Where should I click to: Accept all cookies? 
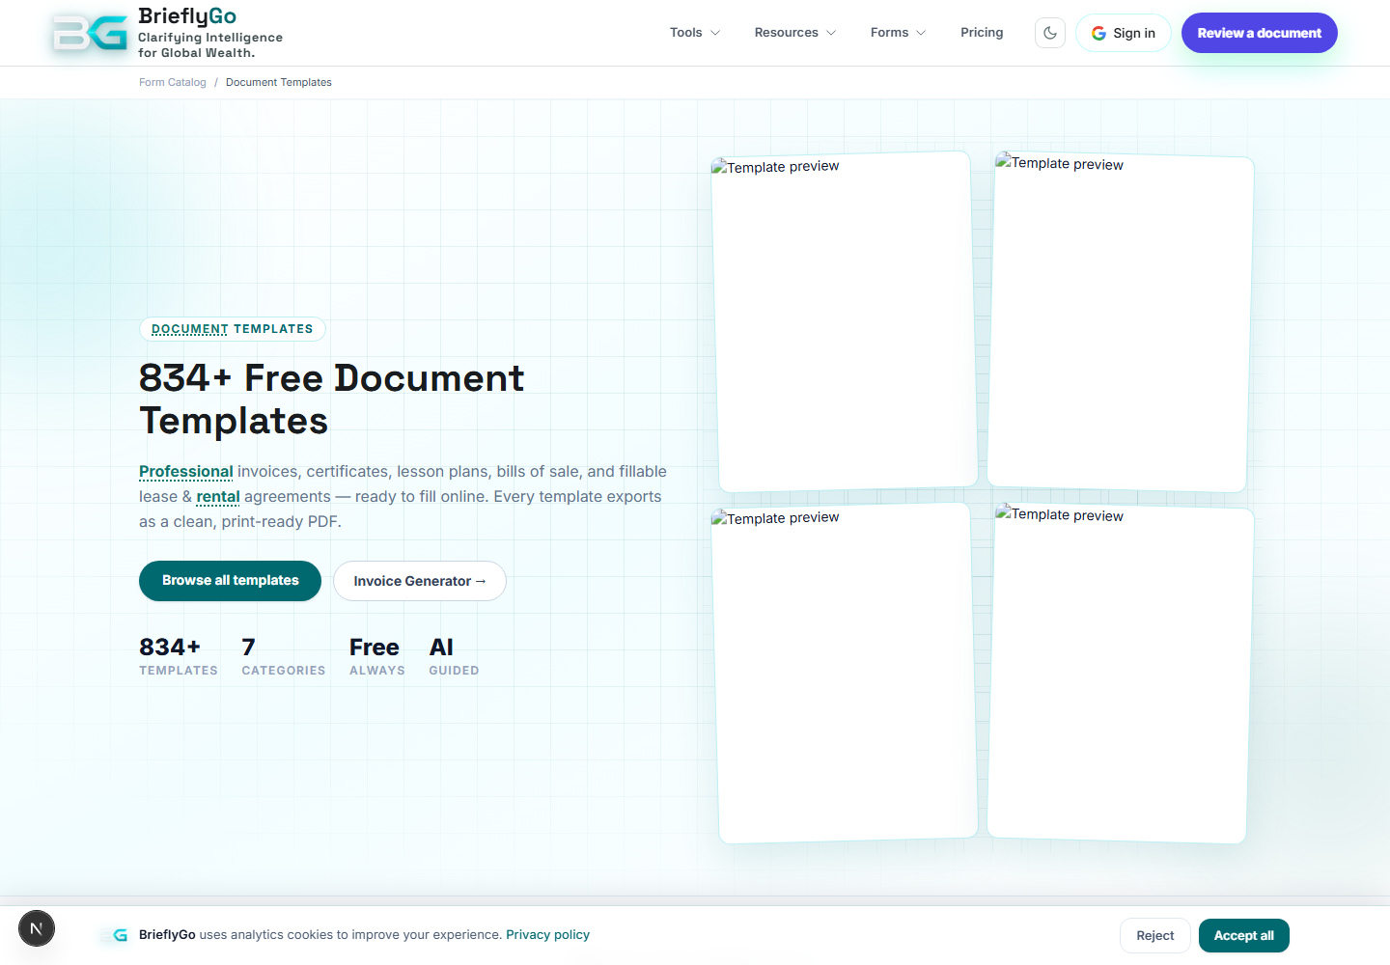tap(1243, 936)
